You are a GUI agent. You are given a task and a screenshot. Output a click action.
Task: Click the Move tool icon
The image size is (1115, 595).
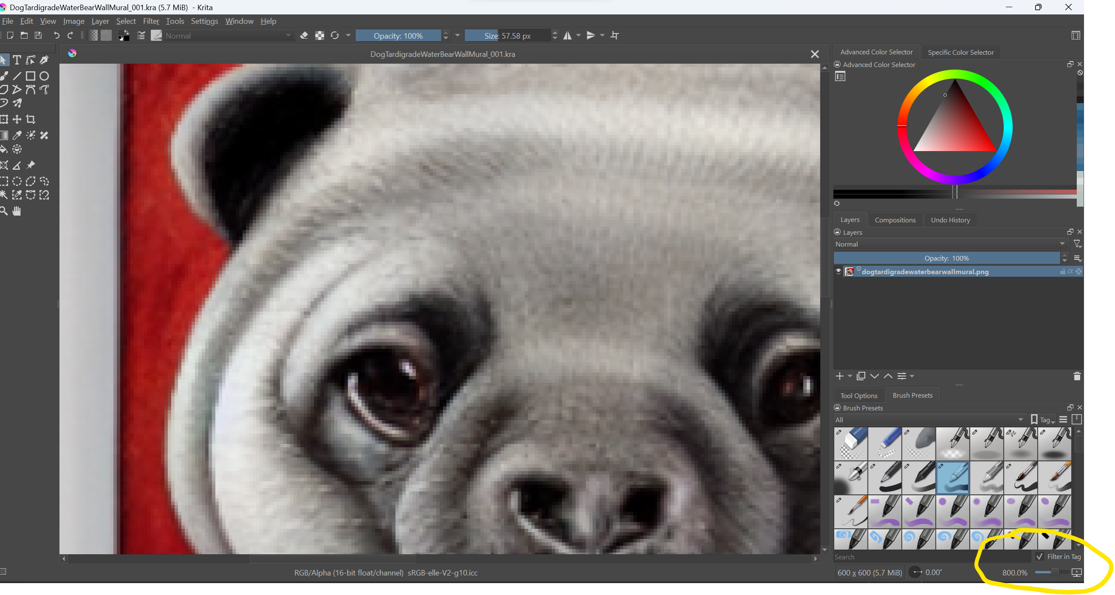point(17,119)
